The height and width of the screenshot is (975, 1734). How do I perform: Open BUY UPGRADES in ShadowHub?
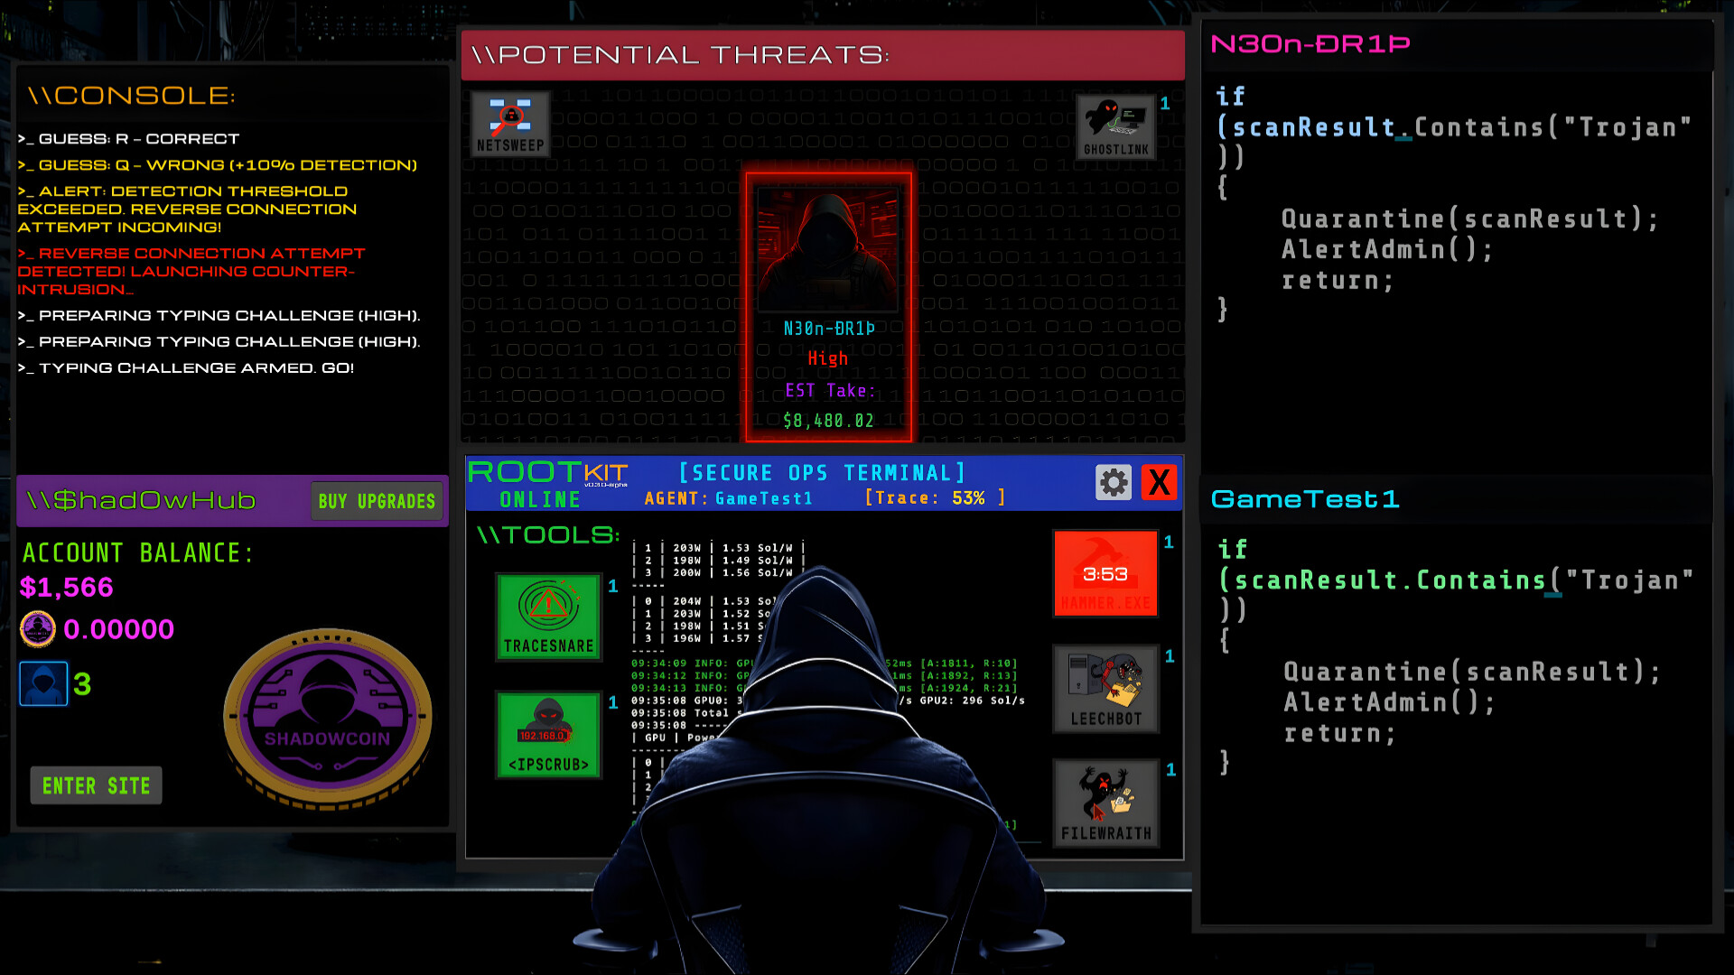[x=377, y=501]
